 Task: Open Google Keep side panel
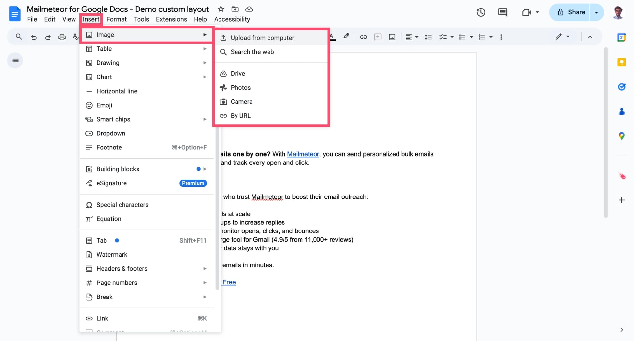click(x=621, y=62)
